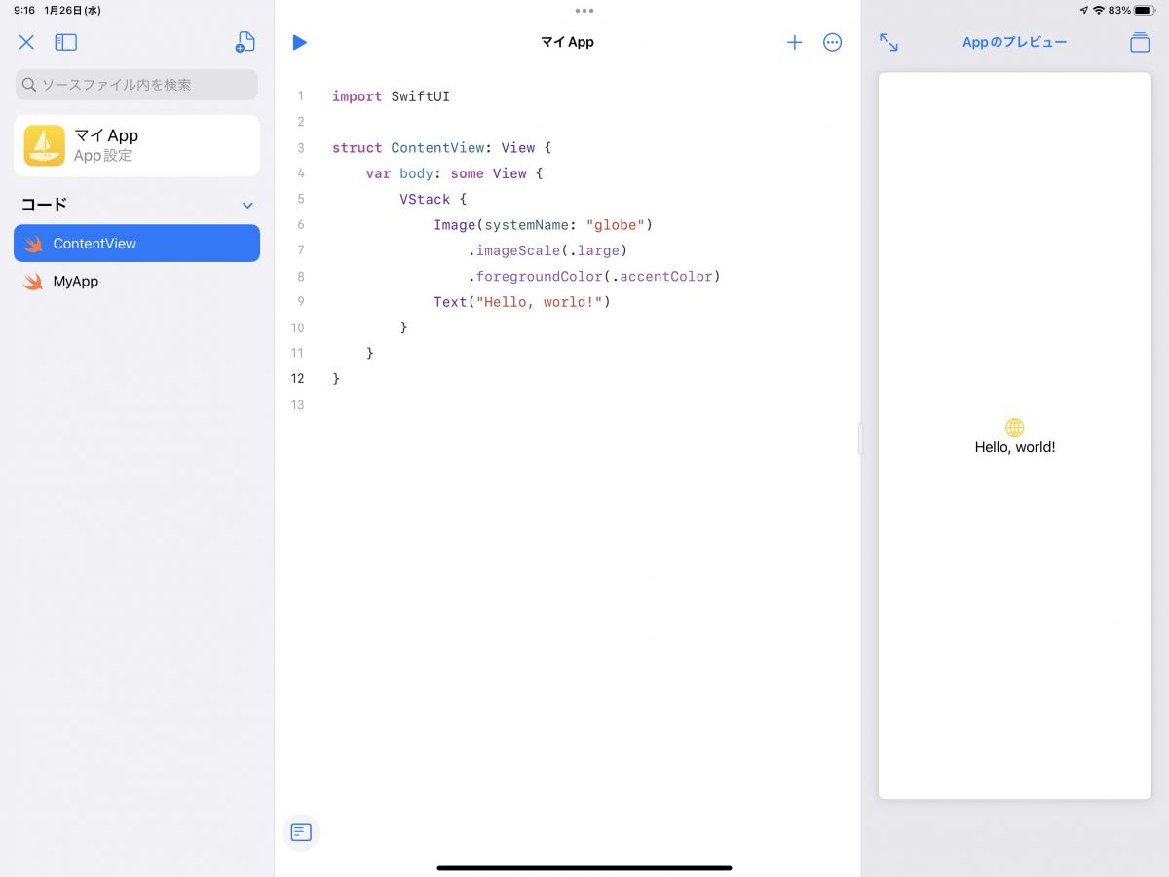Tap the Appのプレビュー title
The image size is (1169, 877).
[1014, 42]
